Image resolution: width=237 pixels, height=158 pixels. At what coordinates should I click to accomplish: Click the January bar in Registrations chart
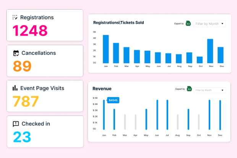pyautogui.click(x=106, y=49)
